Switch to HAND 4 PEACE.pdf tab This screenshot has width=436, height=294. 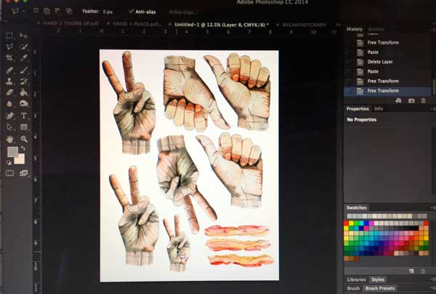pyautogui.click(x=137, y=24)
